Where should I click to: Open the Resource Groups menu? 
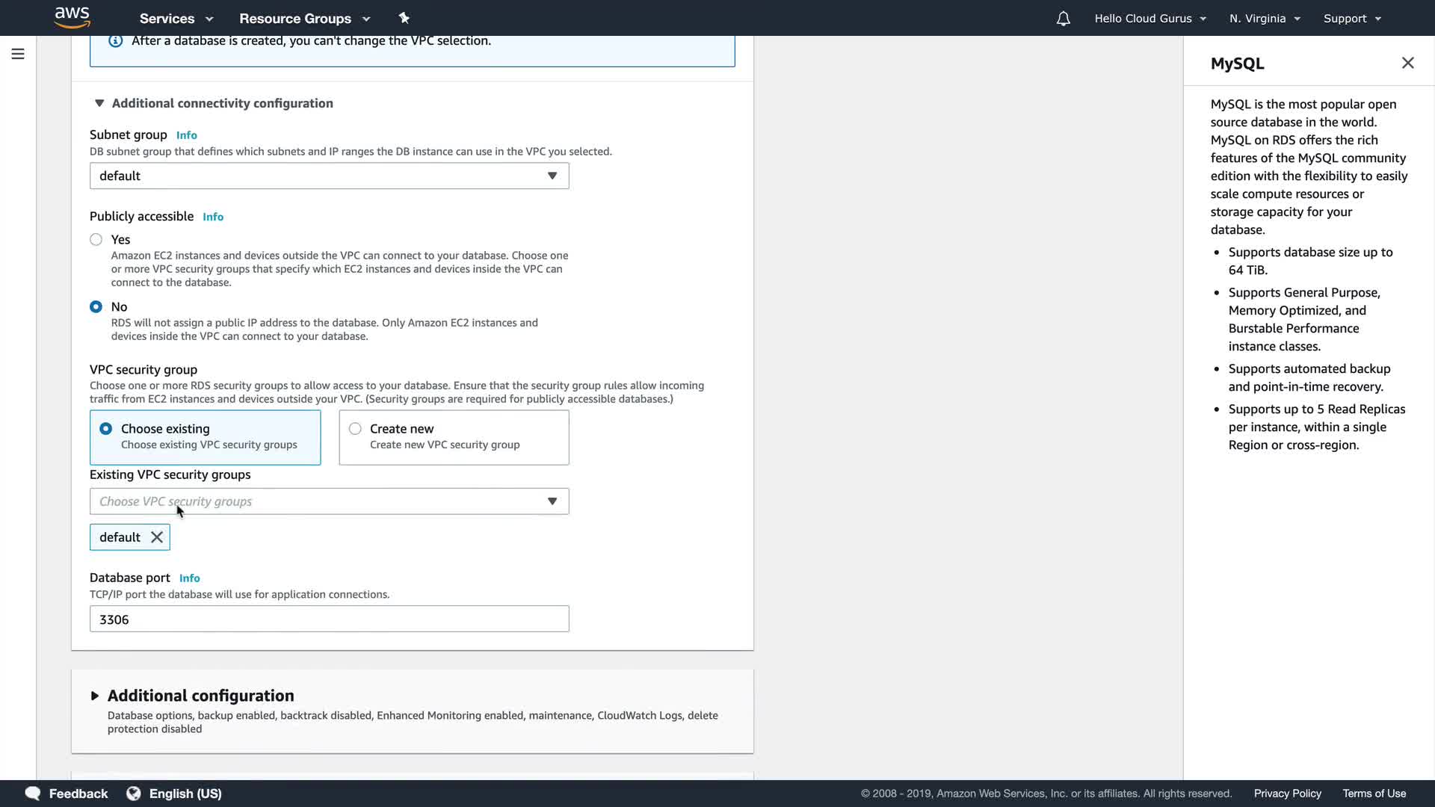(x=304, y=19)
